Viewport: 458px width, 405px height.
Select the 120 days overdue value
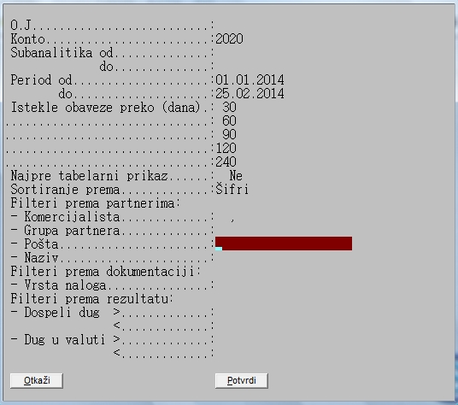click(226, 148)
